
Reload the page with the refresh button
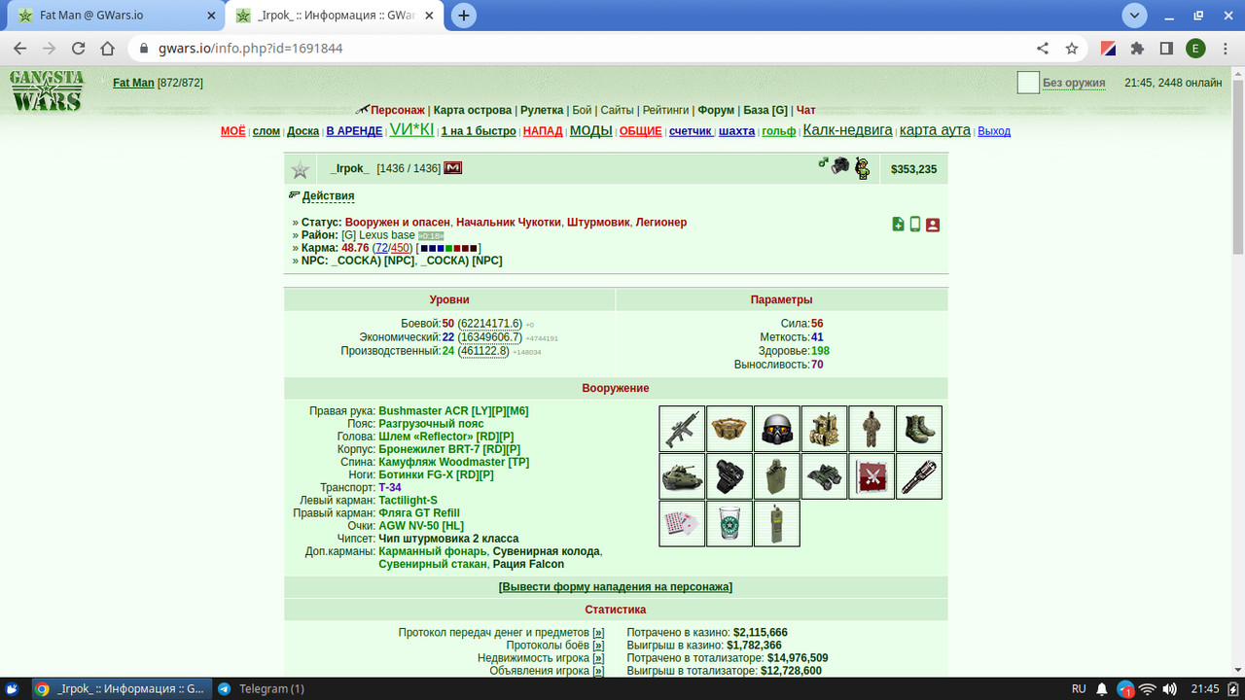tap(79, 49)
